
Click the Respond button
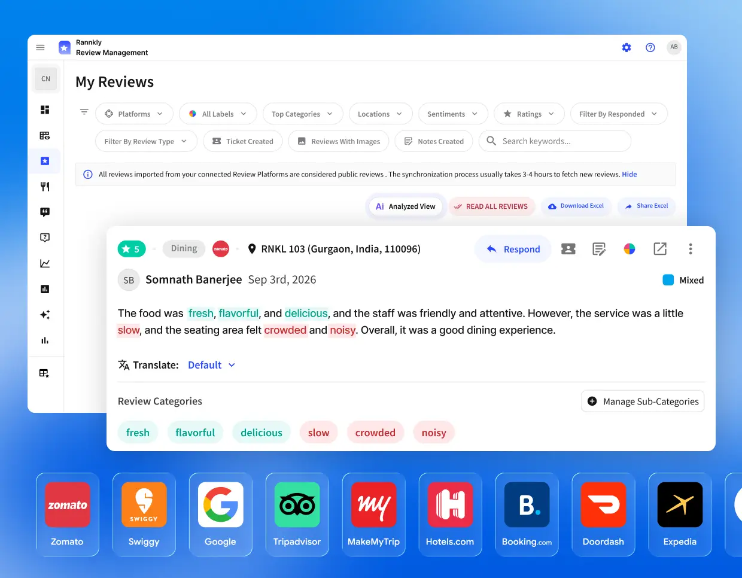513,249
